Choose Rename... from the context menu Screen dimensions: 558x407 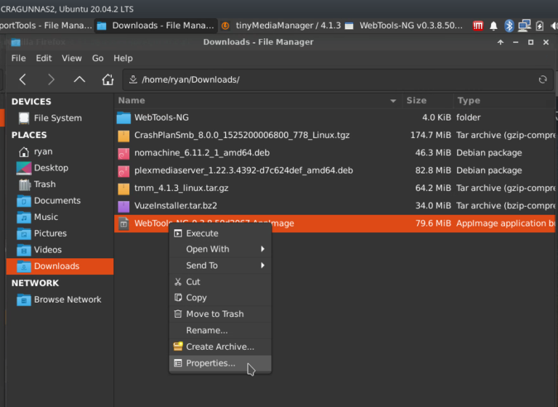click(220, 330)
